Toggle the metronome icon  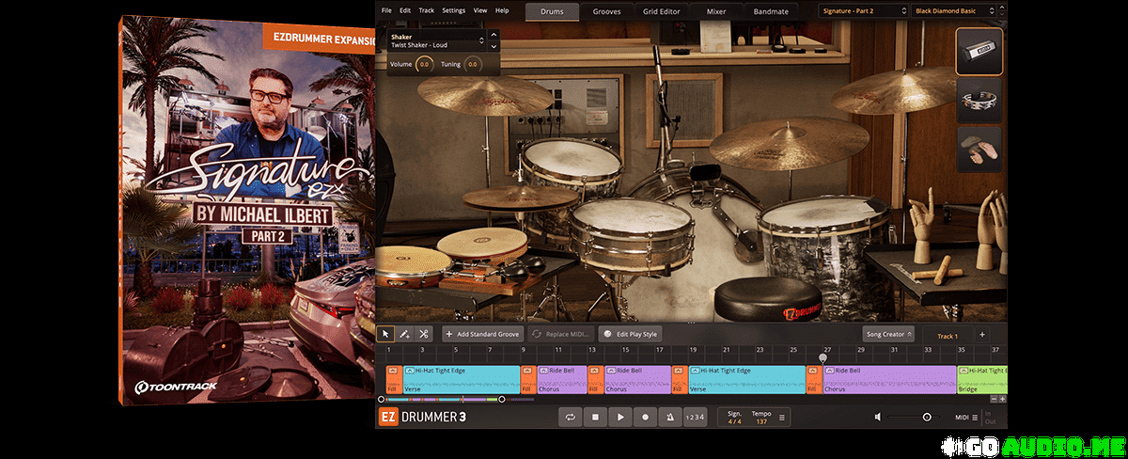click(x=669, y=417)
